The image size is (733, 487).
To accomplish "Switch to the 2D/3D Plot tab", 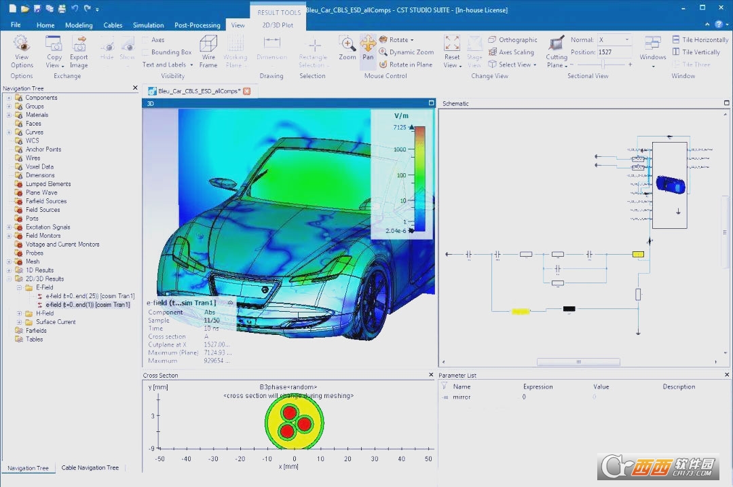I will point(278,25).
